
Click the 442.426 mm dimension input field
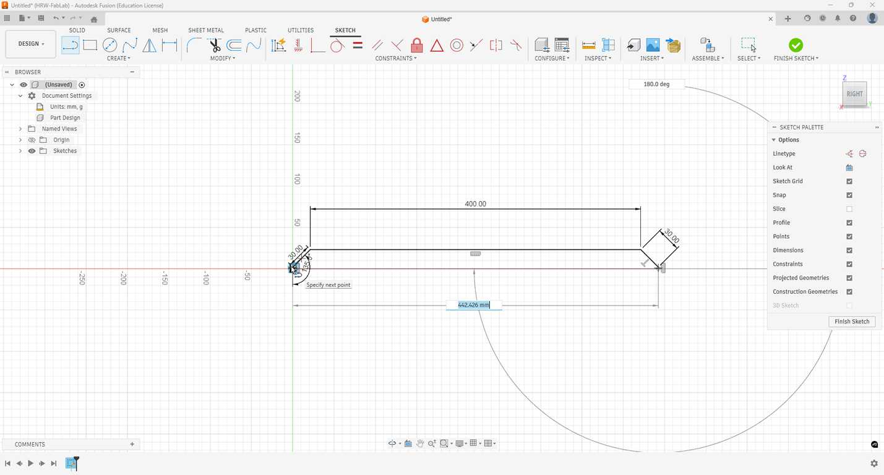[474, 305]
